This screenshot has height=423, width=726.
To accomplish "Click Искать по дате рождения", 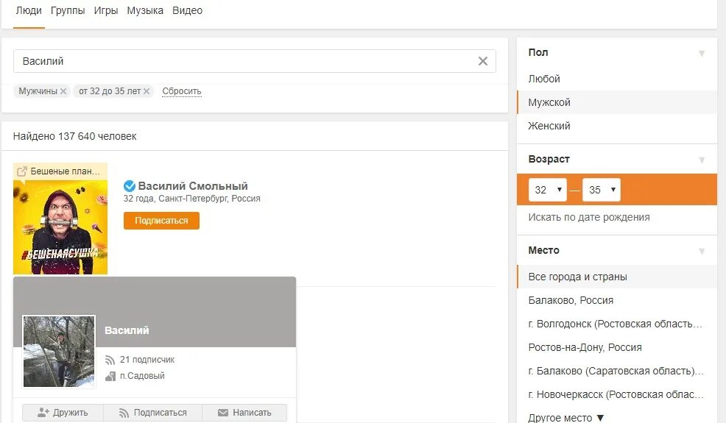I will (589, 217).
